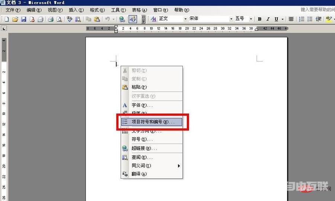The image size is (335, 201).
Task: Open the 插入 menu in the menu bar
Action: (76, 10)
